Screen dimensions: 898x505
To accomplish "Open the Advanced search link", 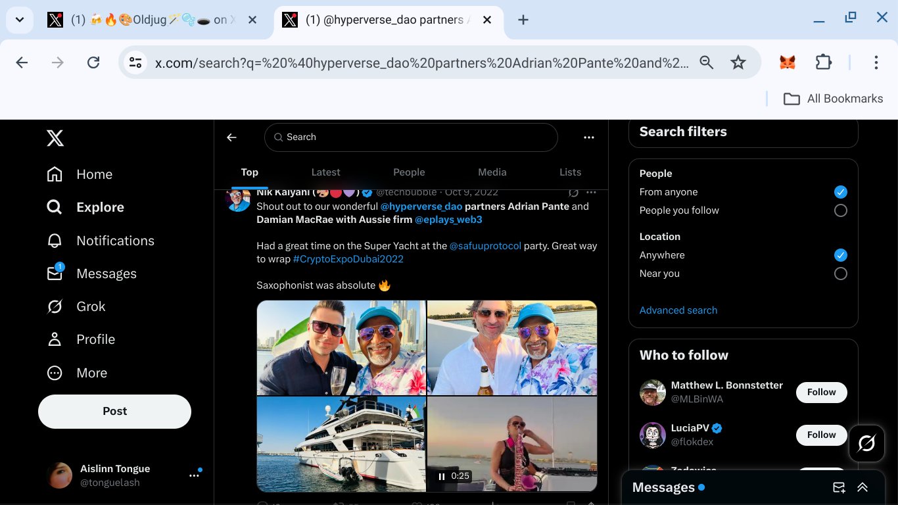I will click(678, 310).
